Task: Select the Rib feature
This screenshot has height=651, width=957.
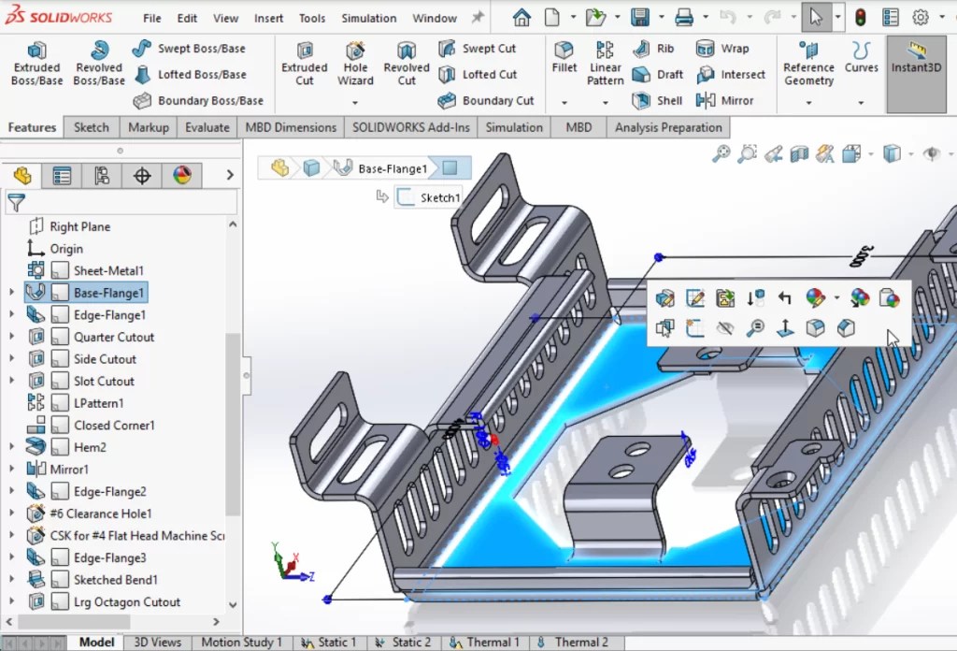Action: 653,49
